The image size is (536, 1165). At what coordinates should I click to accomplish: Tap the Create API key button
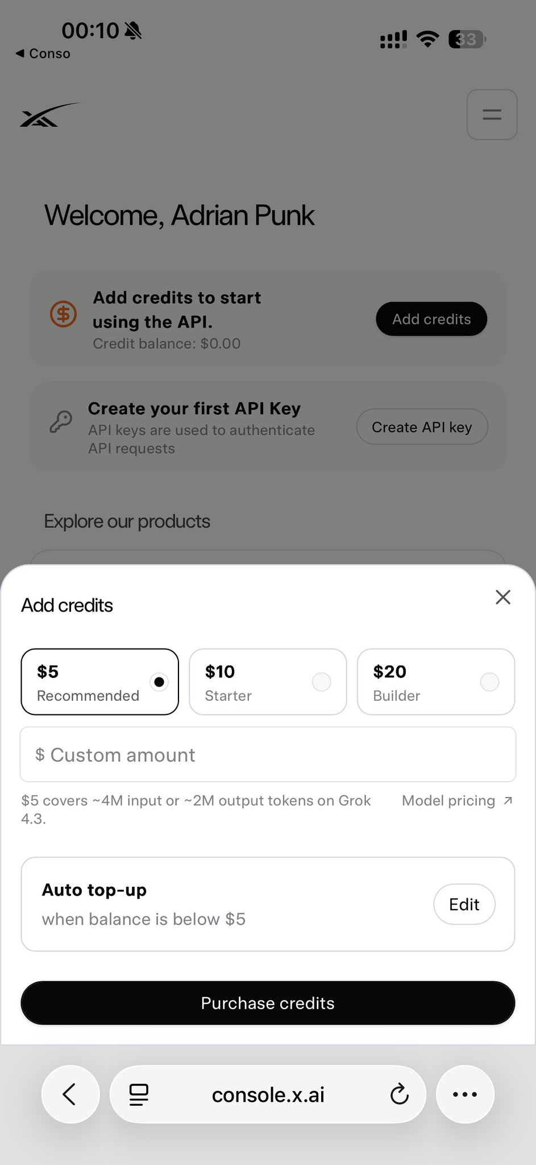click(422, 427)
